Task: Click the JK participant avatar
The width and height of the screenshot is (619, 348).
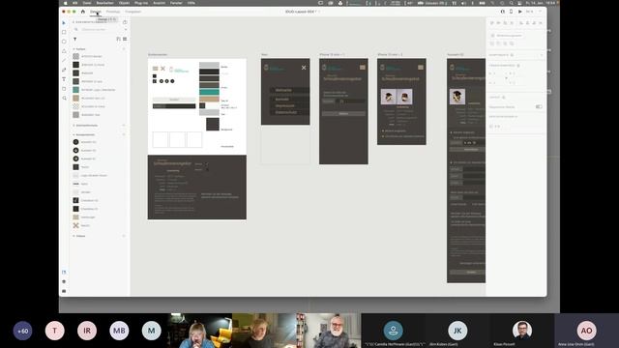Action: pos(457,331)
